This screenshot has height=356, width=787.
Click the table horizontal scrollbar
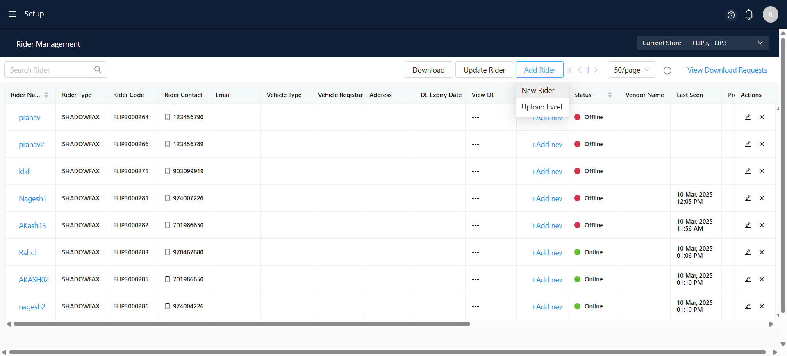242,324
